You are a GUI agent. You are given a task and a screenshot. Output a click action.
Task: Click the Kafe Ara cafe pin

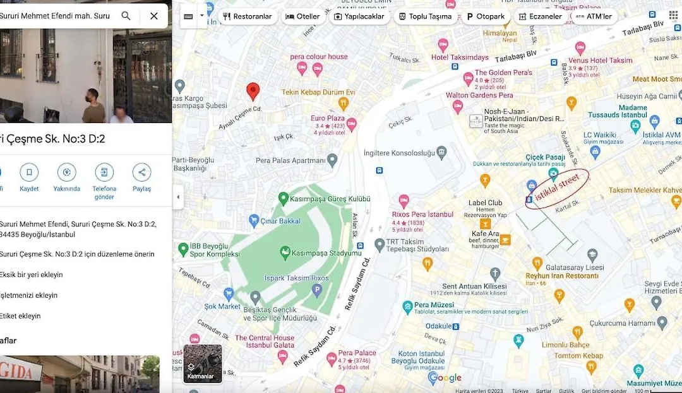pyautogui.click(x=505, y=240)
